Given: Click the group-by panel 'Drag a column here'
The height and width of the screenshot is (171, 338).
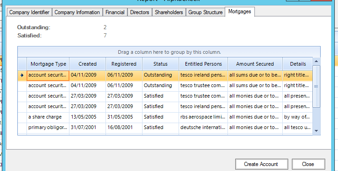Looking at the screenshot, I should point(169,52).
